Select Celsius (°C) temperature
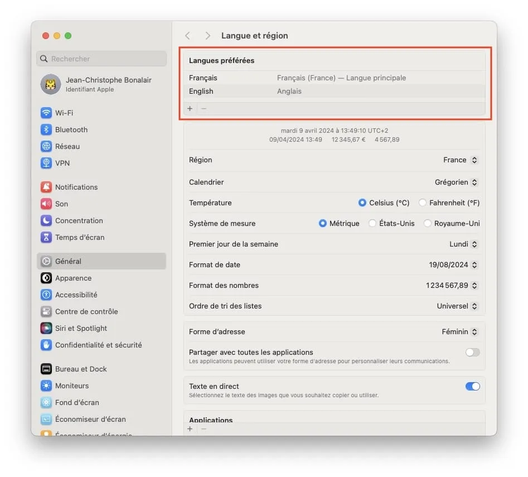This screenshot has height=477, width=528. click(362, 203)
